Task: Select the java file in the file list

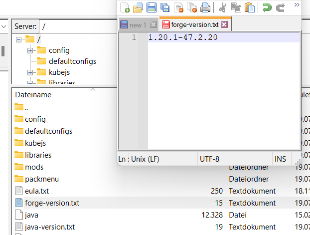Action: [31, 215]
